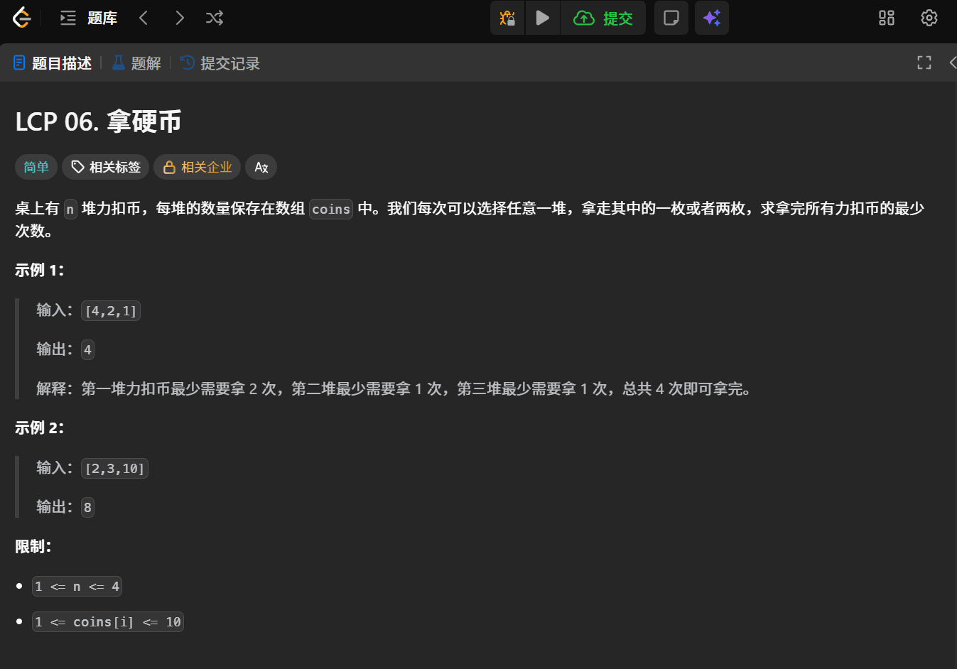
Task: Click example 1 output value 4
Action: click(87, 349)
